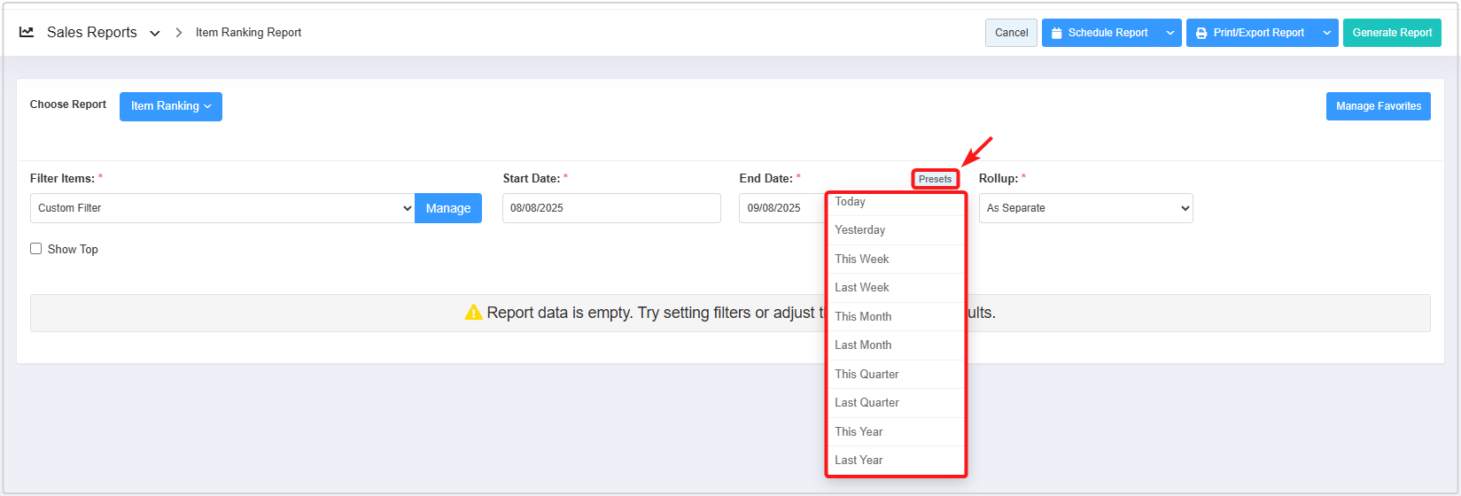1461x496 pixels.
Task: Click the printer icon on Print/Export Report
Action: pyautogui.click(x=1201, y=34)
